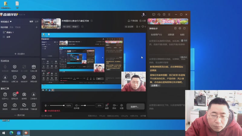
Task: Open 星海任务 icon with red badge
Action: pyautogui.click(x=15, y=94)
